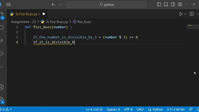Open the Source Control view
Viewport: 199px width, 112px height.
pyautogui.click(x=2, y=40)
